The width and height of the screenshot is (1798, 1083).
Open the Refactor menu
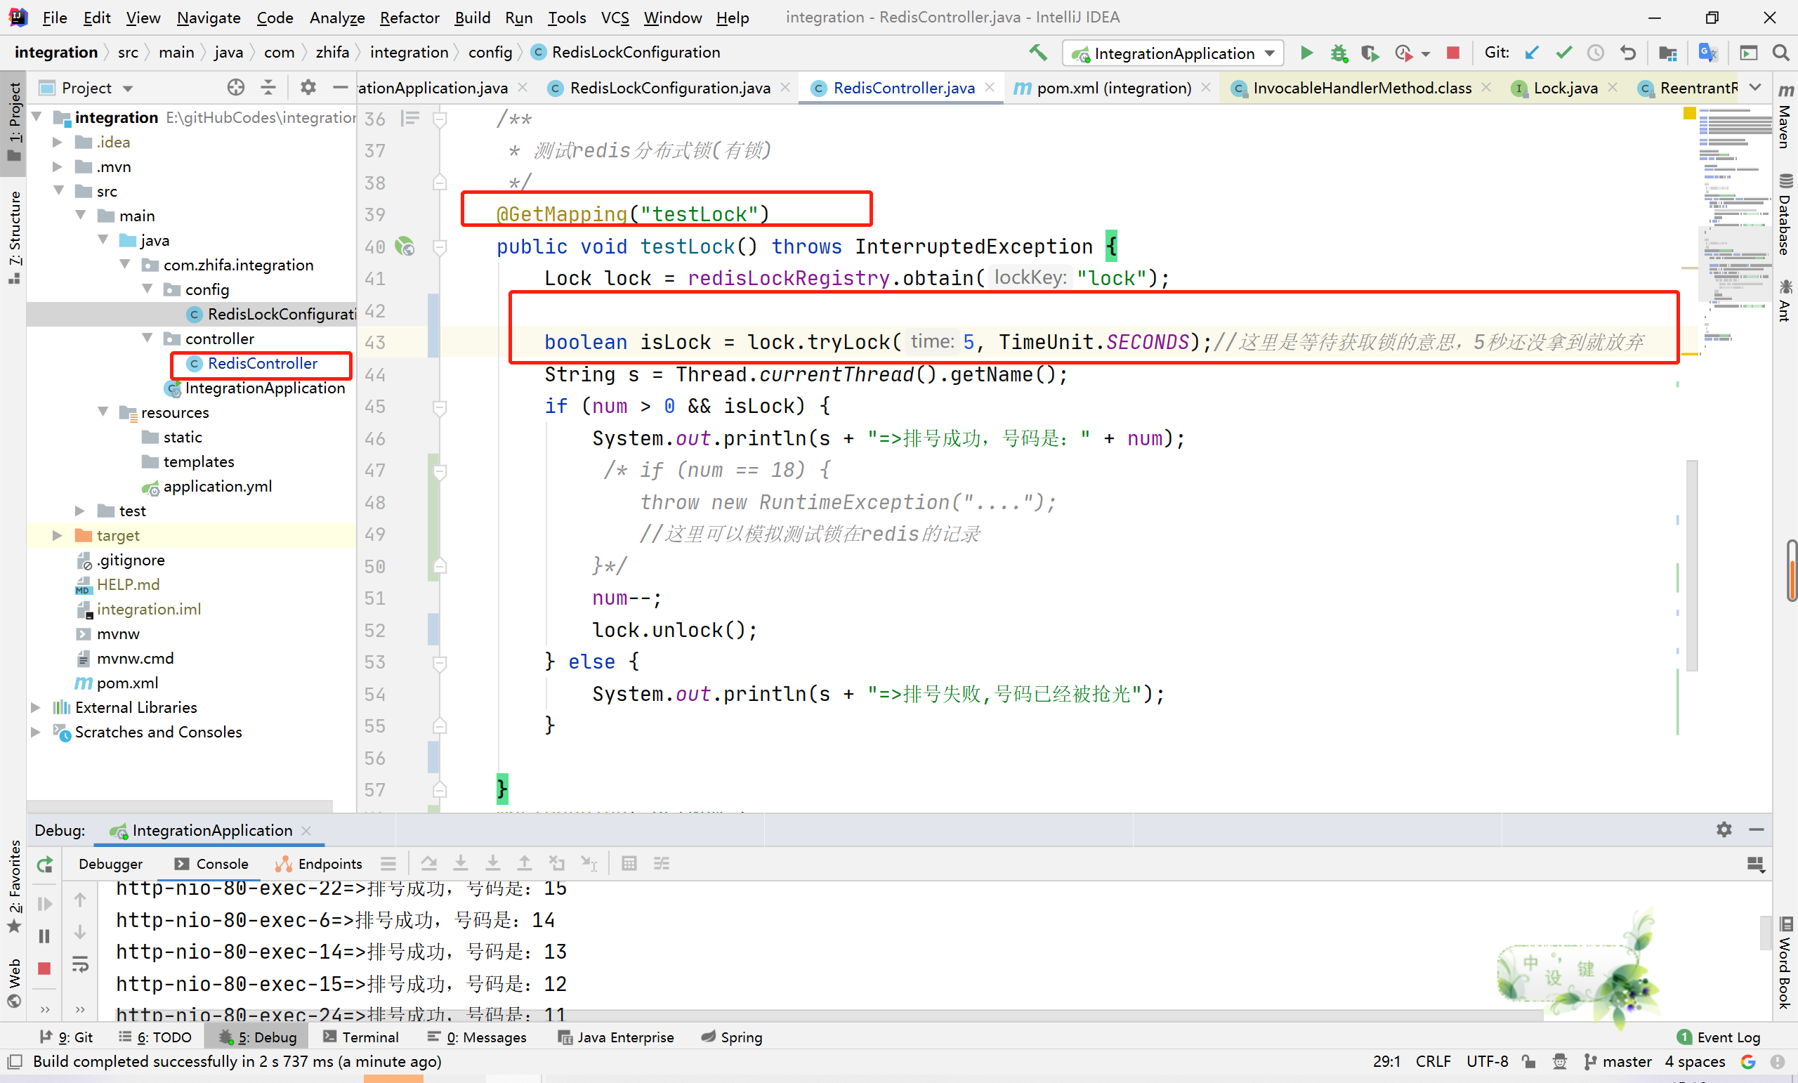[409, 18]
